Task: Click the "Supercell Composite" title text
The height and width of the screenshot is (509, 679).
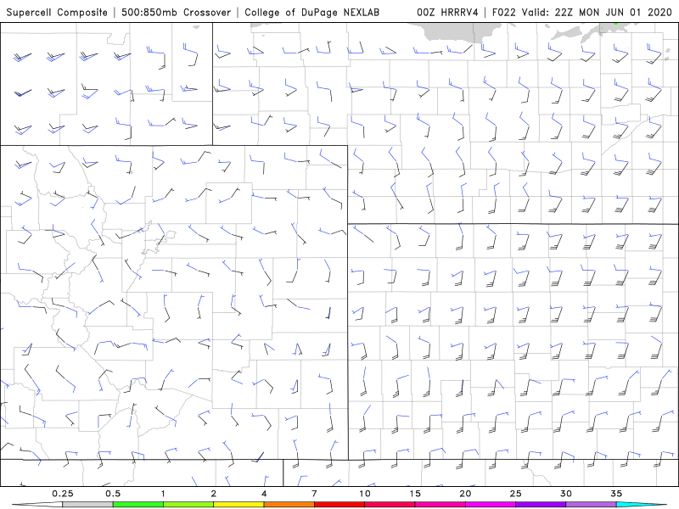Action: click(x=57, y=13)
